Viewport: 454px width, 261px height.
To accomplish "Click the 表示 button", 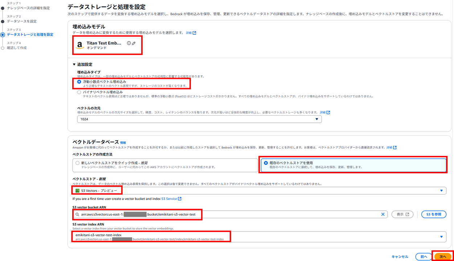I will point(402,214).
